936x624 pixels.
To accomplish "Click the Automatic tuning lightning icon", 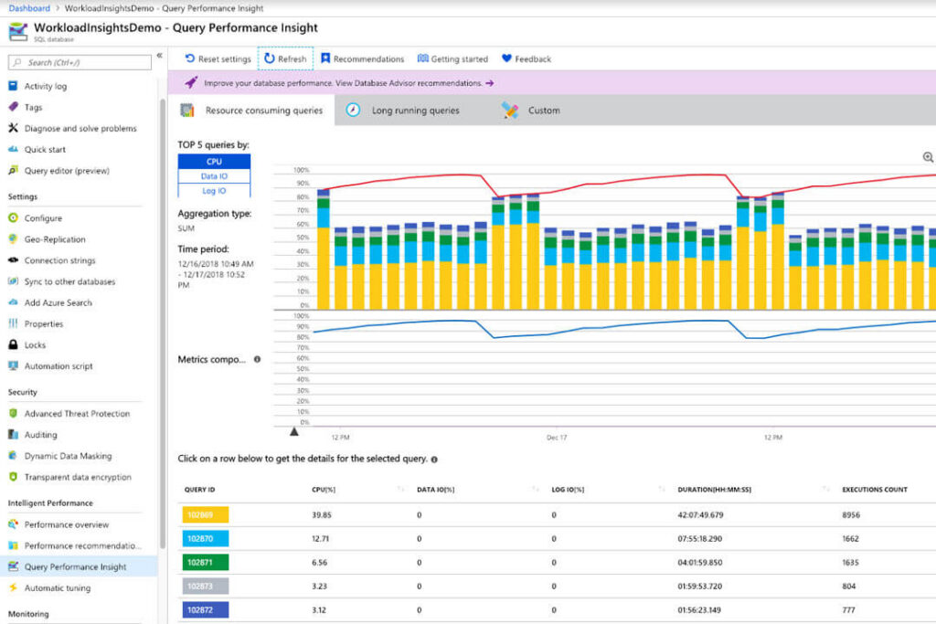I will pyautogui.click(x=13, y=587).
